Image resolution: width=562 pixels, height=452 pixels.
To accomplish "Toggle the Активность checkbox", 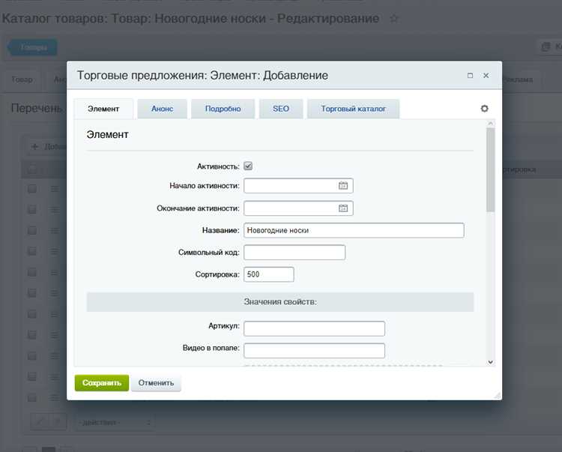I will coord(248,166).
